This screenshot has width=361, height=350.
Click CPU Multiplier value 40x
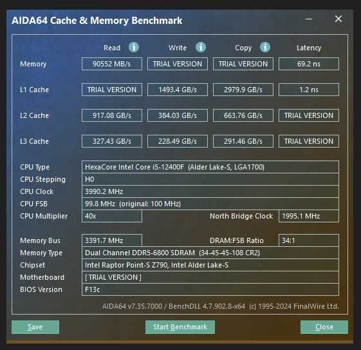pyautogui.click(x=112, y=216)
